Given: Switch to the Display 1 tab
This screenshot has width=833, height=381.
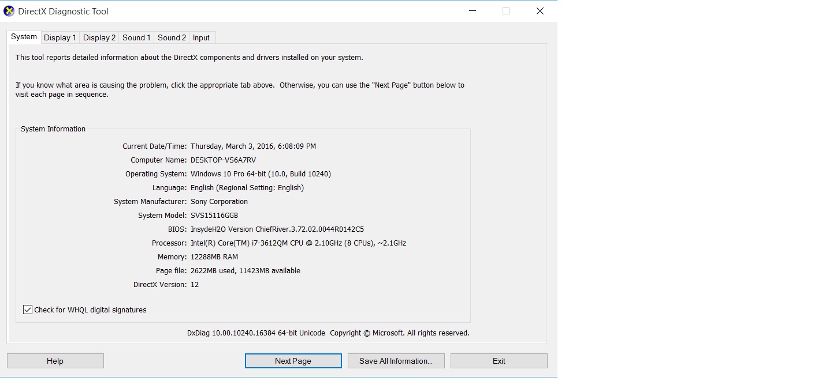Looking at the screenshot, I should coord(60,37).
